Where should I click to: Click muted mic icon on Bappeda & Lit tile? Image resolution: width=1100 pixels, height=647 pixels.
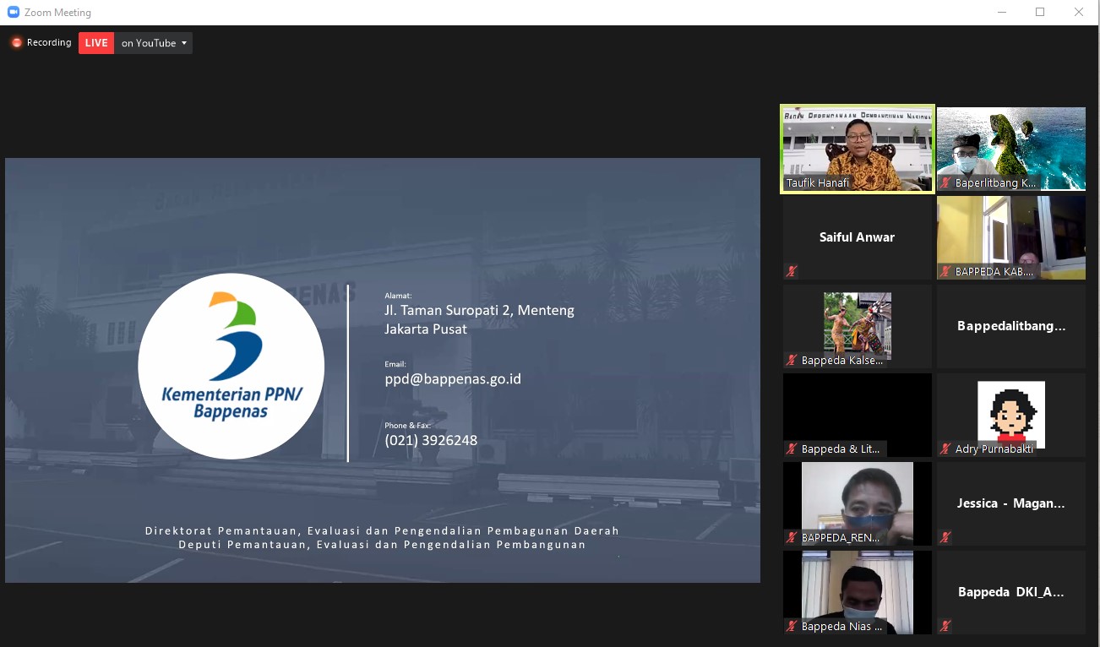click(x=792, y=449)
